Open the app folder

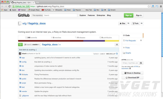pyautogui.click(x=23, y=58)
